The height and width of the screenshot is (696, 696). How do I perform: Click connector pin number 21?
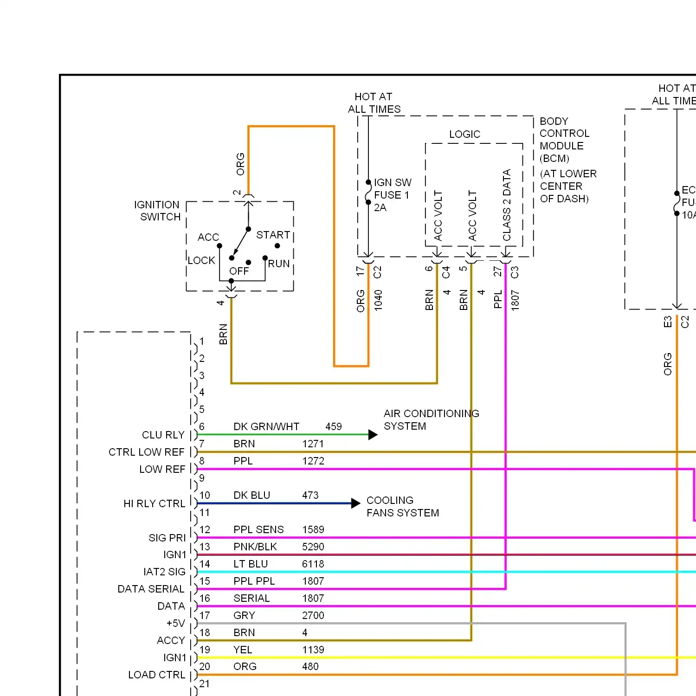205,683
